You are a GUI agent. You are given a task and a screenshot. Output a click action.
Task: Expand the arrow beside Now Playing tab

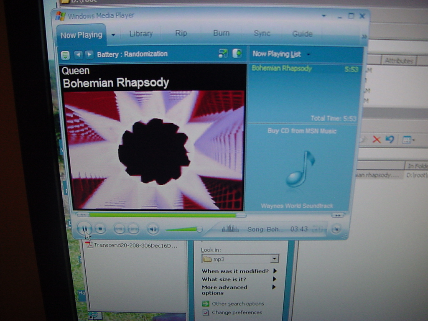(x=113, y=35)
